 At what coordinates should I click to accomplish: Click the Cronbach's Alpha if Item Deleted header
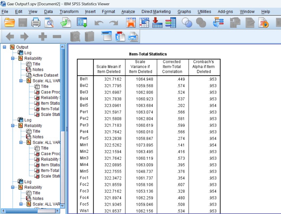point(204,67)
